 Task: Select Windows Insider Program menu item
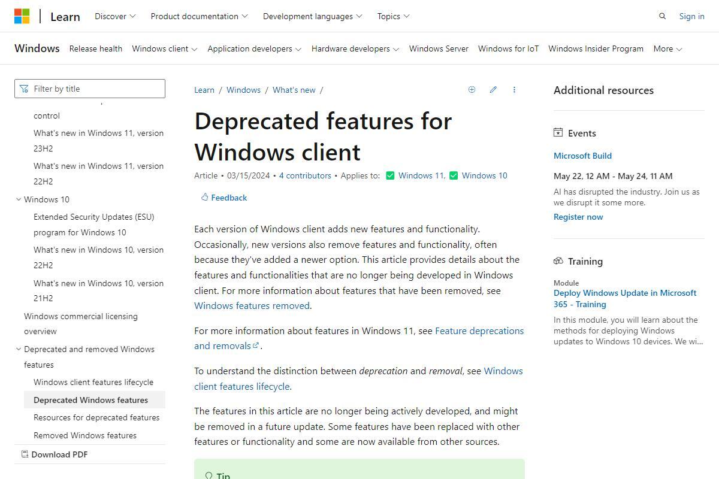(x=596, y=48)
